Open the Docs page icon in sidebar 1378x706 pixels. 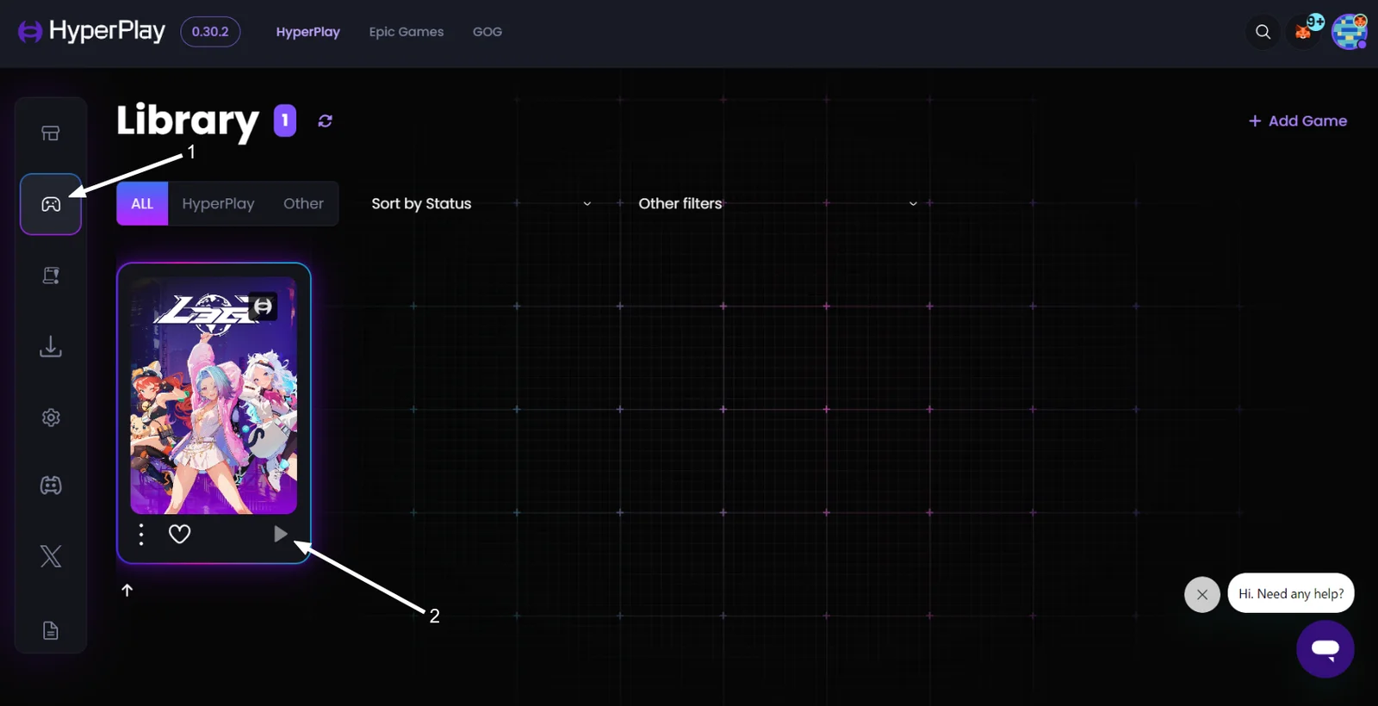[51, 631]
